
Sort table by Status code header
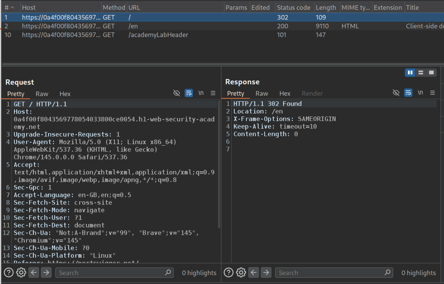pyautogui.click(x=293, y=8)
